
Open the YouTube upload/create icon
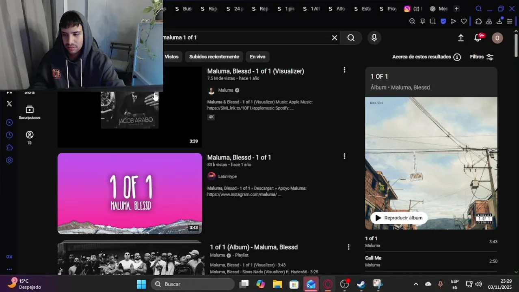(461, 38)
